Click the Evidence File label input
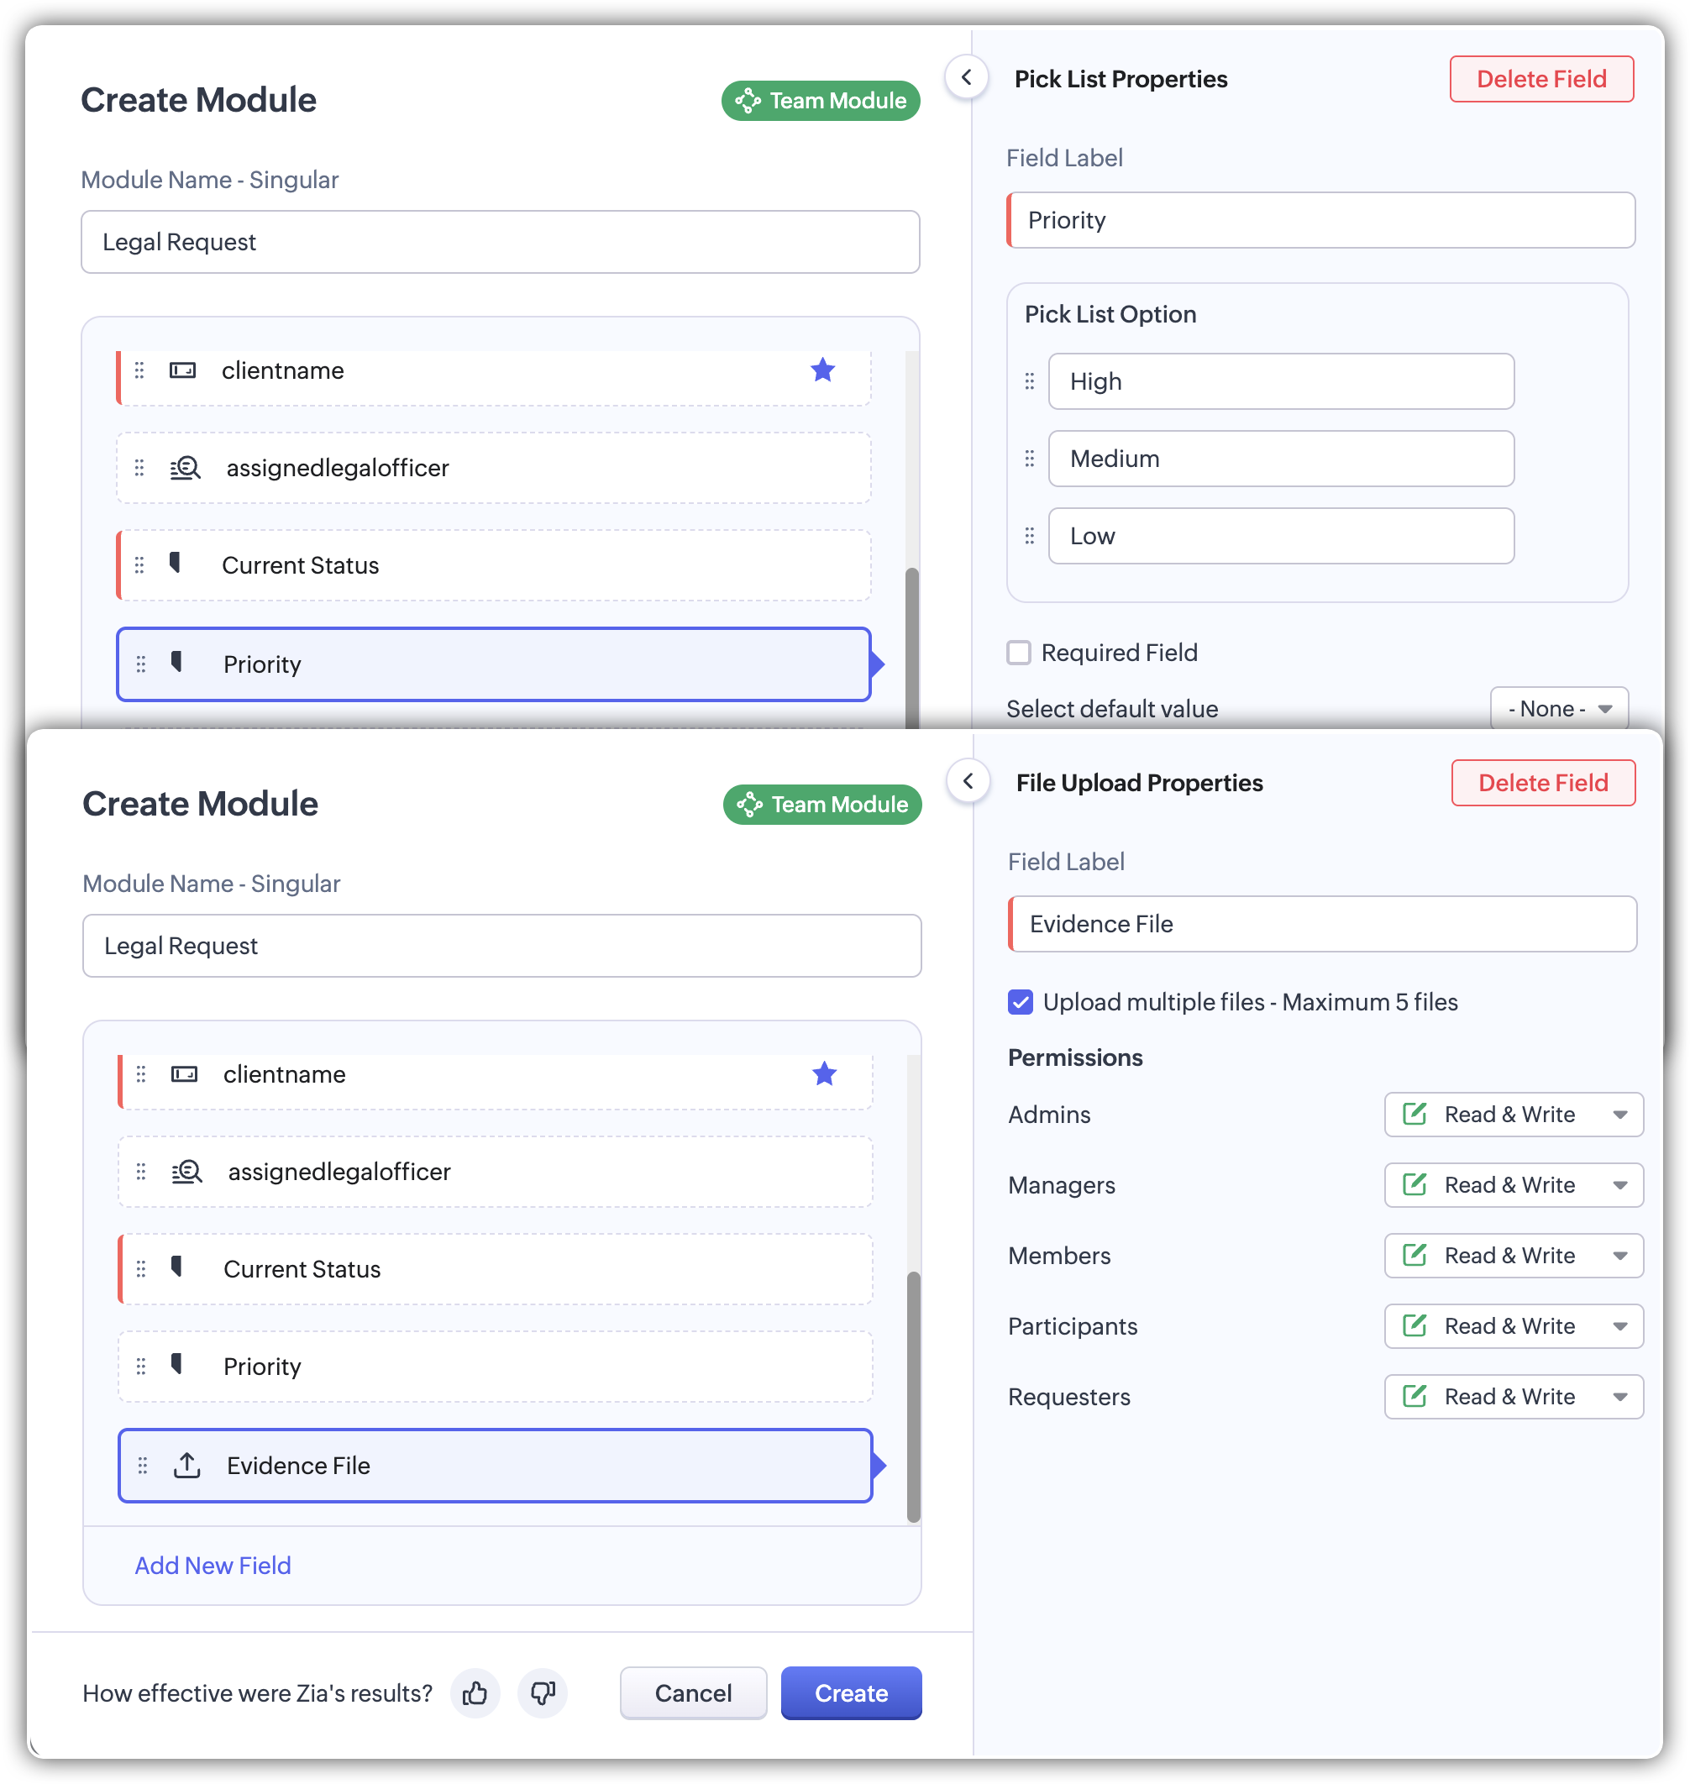Screen dimensions: 1690x1784 [1322, 925]
